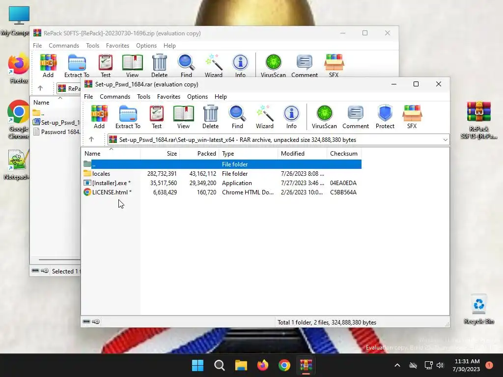Sort by Type column header
Viewport: 503px width, 377px height.
coord(248,154)
